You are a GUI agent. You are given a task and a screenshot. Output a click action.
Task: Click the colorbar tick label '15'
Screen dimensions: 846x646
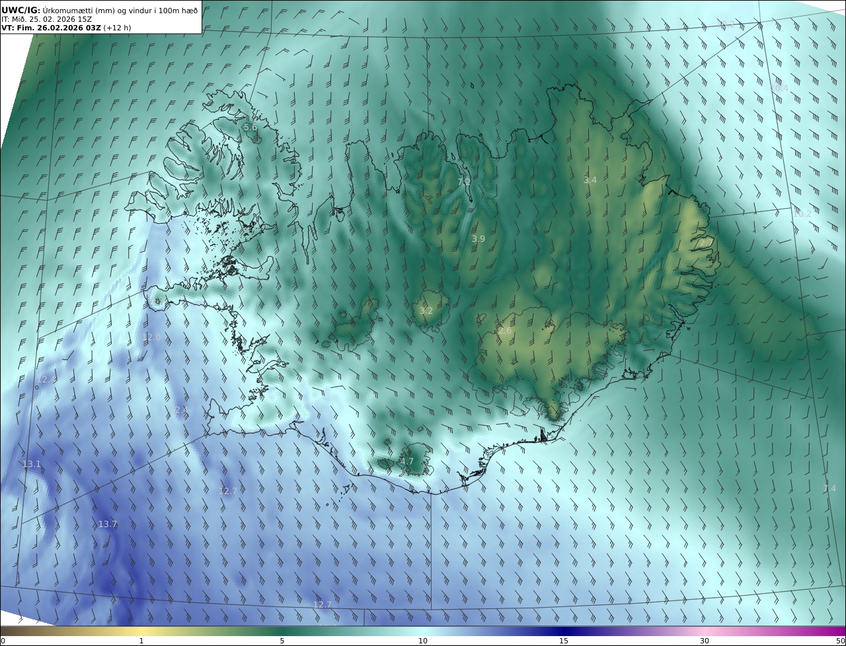[x=564, y=641]
